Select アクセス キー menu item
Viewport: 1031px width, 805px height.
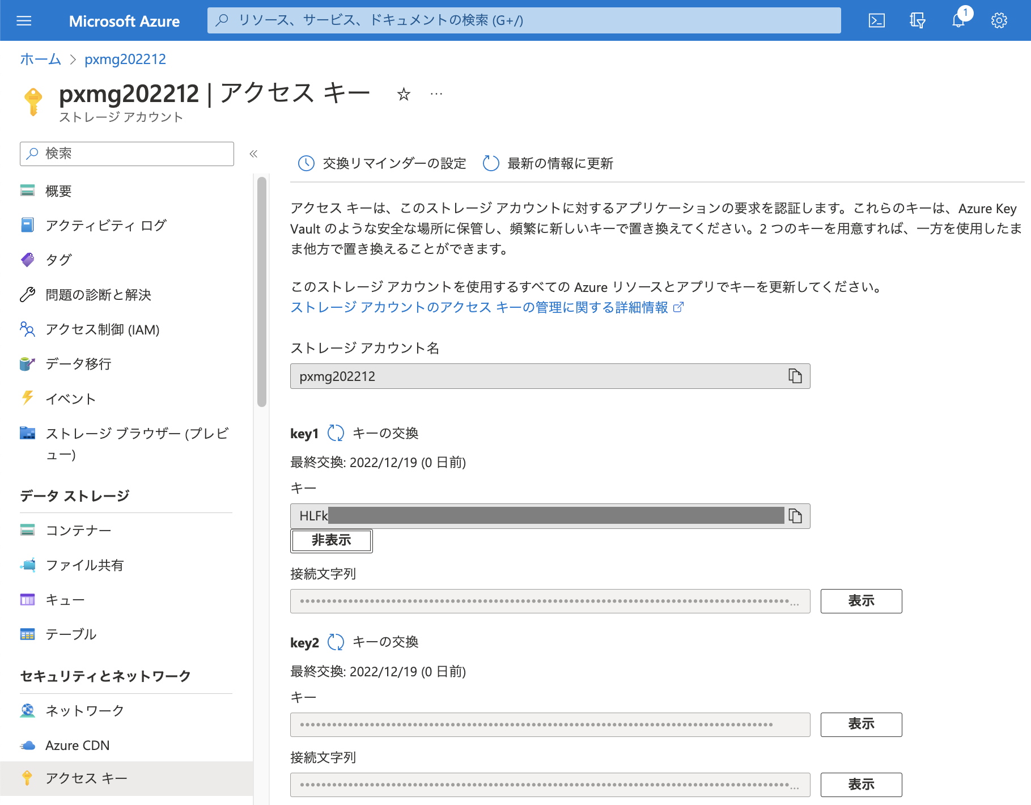coord(126,778)
